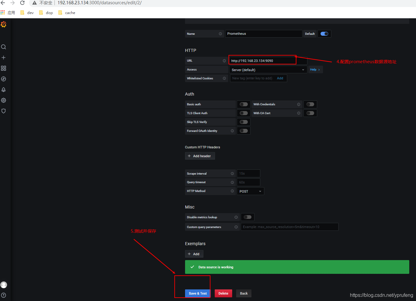
Task: Click the info icon next to Name
Action: pos(220,34)
